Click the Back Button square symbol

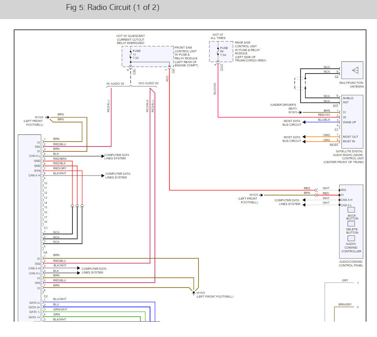click(x=351, y=210)
